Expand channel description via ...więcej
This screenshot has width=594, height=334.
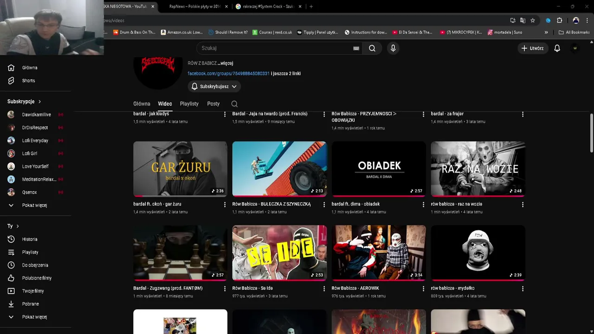click(226, 63)
